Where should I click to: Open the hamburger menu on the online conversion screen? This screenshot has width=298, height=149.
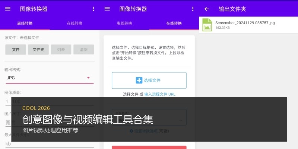pyautogui.click(x=107, y=9)
